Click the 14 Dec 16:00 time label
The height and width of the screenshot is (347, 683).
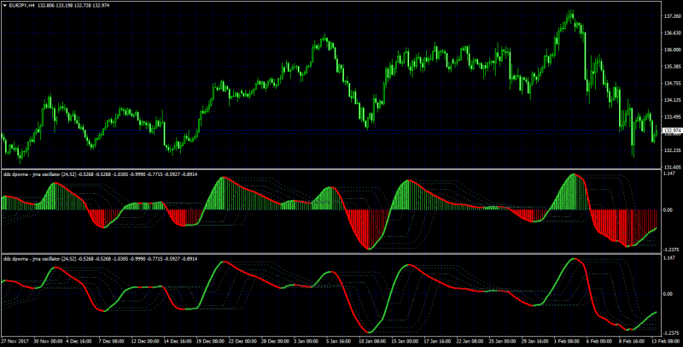coord(178,342)
